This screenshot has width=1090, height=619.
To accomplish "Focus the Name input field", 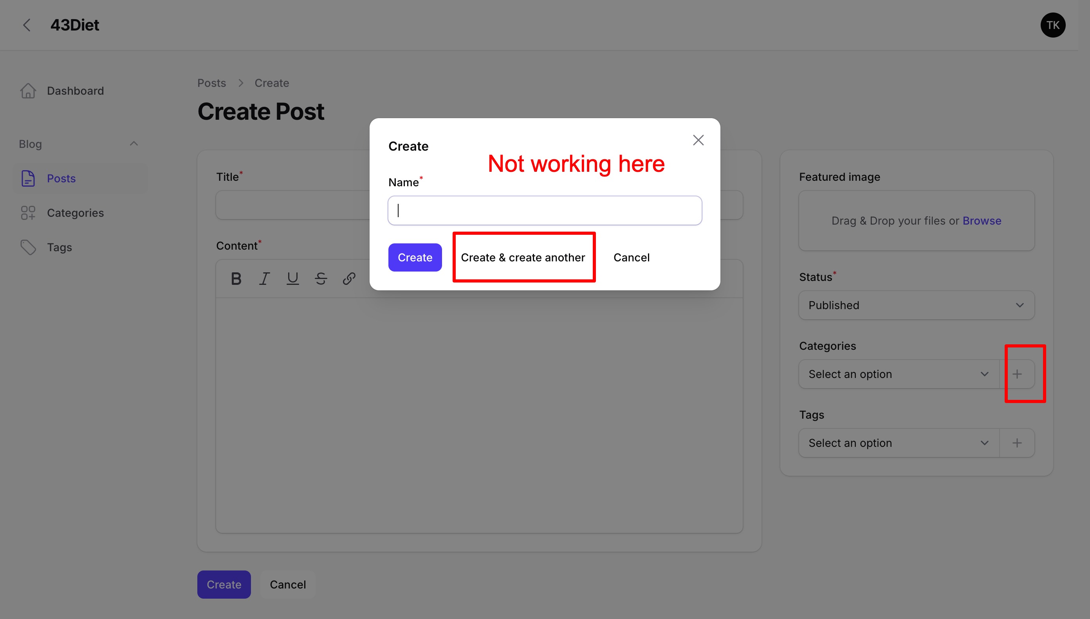I will [x=544, y=211].
